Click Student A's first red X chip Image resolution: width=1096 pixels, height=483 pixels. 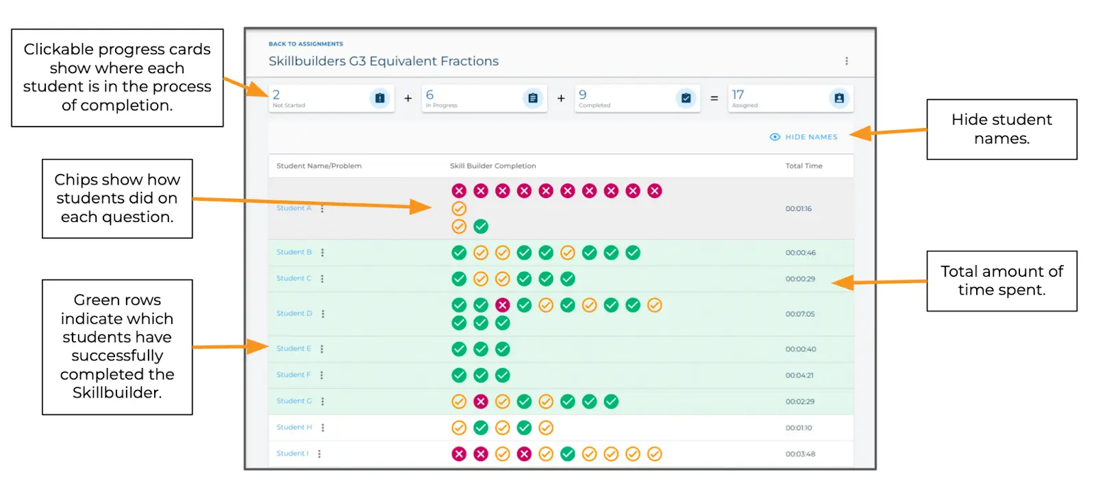(x=459, y=190)
